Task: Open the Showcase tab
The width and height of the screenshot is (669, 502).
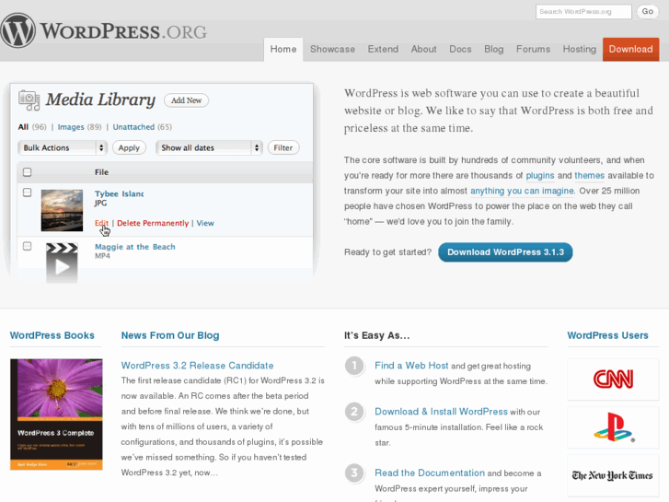Action: (332, 49)
